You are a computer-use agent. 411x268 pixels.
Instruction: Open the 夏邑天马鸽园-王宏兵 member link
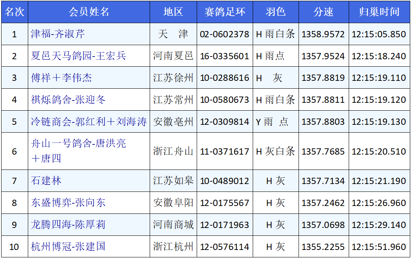[x=78, y=56]
